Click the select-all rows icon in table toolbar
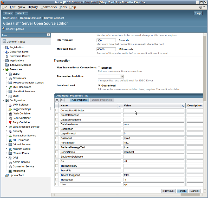Screen dimensions: 208x198 57,100
